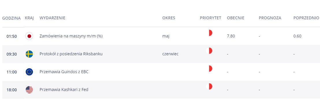Click priority indicator for Kashkari speech row
This screenshot has width=320, height=108.
pyautogui.click(x=209, y=87)
